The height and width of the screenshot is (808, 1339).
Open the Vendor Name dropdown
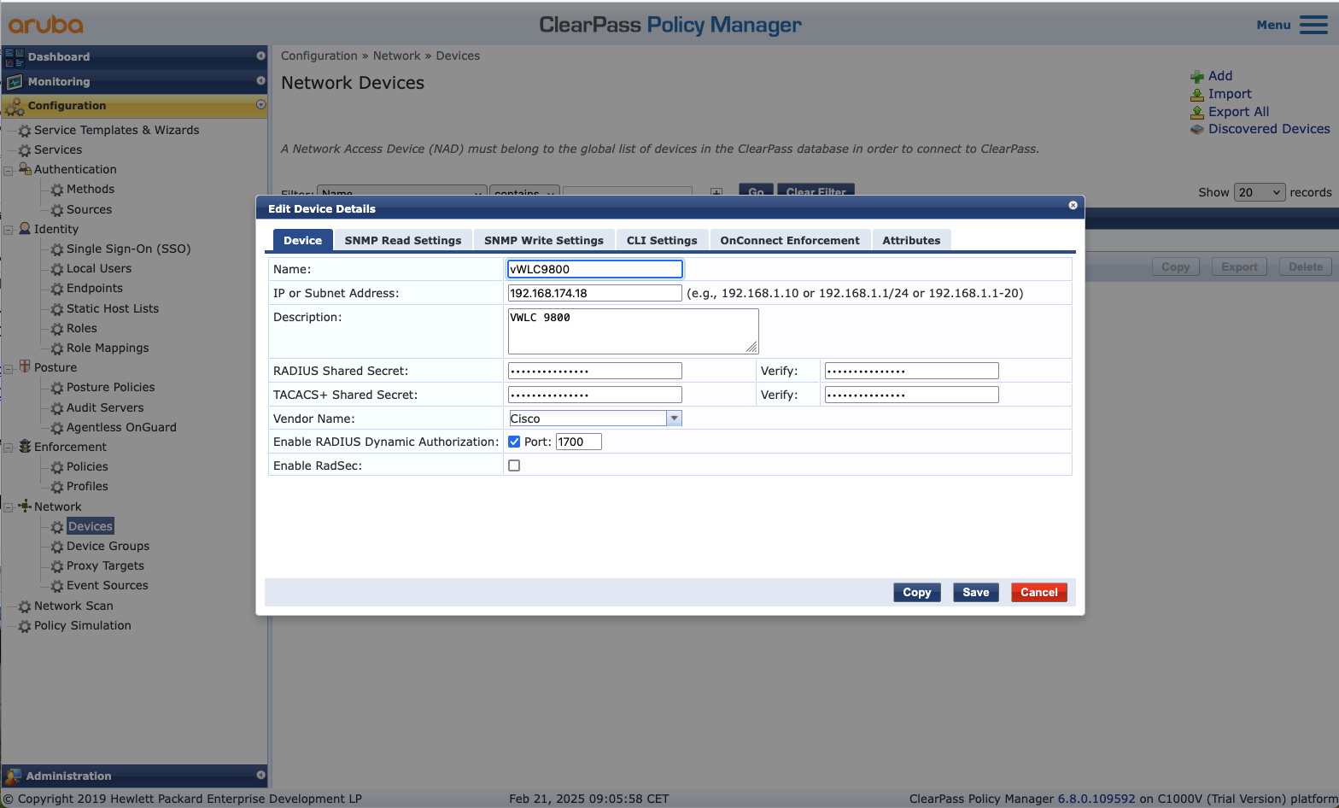(x=675, y=419)
